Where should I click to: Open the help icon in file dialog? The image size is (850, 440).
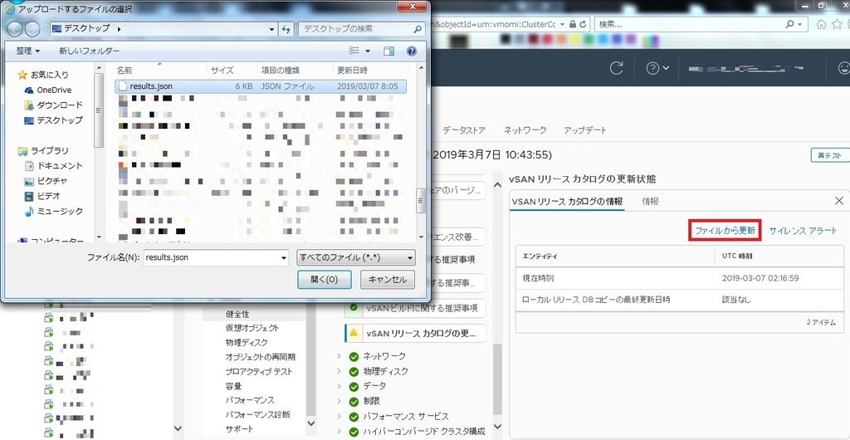(412, 51)
